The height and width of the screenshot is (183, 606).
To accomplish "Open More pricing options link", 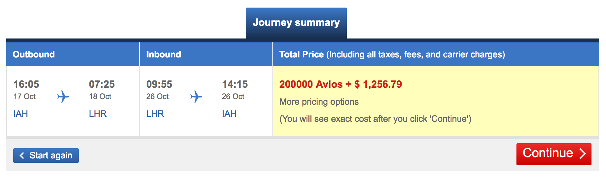I will [x=319, y=102].
